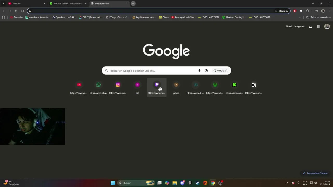This screenshot has width=333, height=187.
Task: Open the WhatsApp Web shortcut tile
Action: [98, 88]
